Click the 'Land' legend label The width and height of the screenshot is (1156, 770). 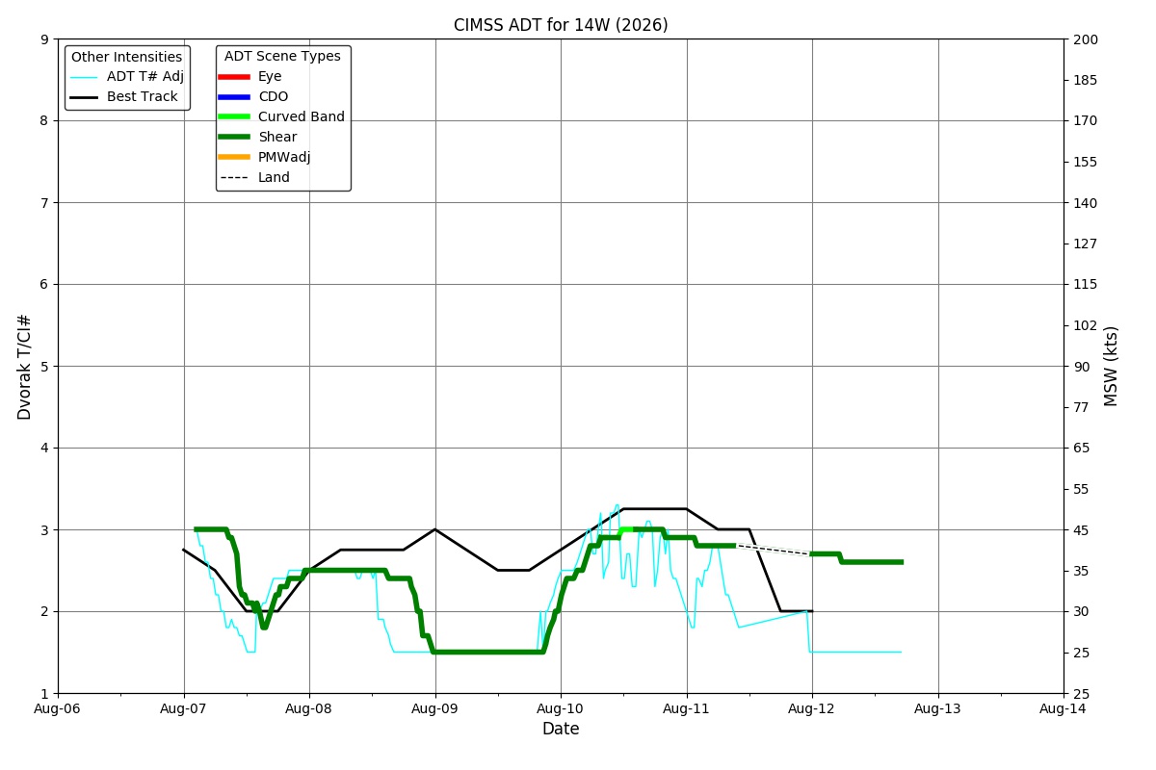pos(274,178)
